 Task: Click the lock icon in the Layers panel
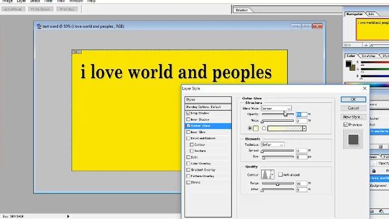point(374,171)
